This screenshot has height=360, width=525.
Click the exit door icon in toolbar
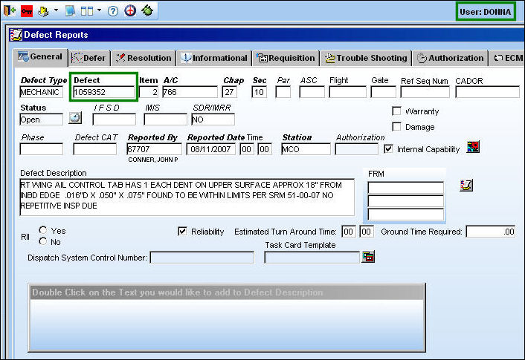pos(10,10)
